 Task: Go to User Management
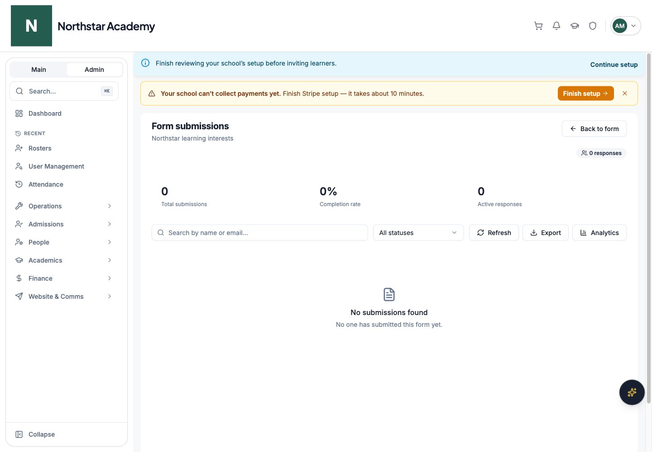tap(64, 166)
